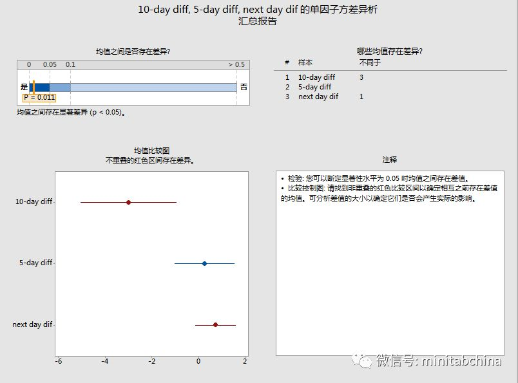Click the WeChat logo icon in watermark
Screen dimensions: 518x383
[x=365, y=361]
